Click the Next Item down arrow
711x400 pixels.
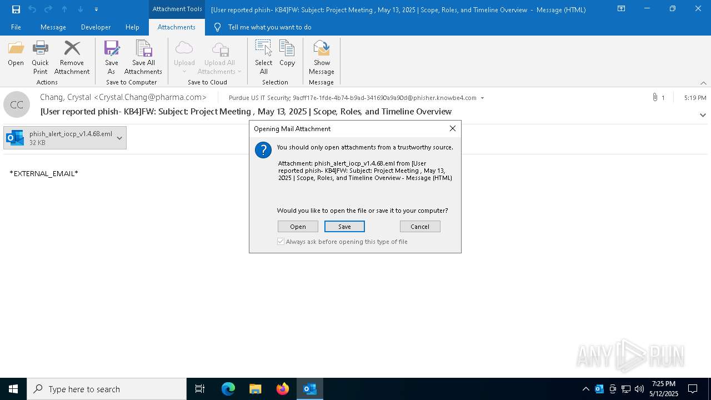click(81, 9)
